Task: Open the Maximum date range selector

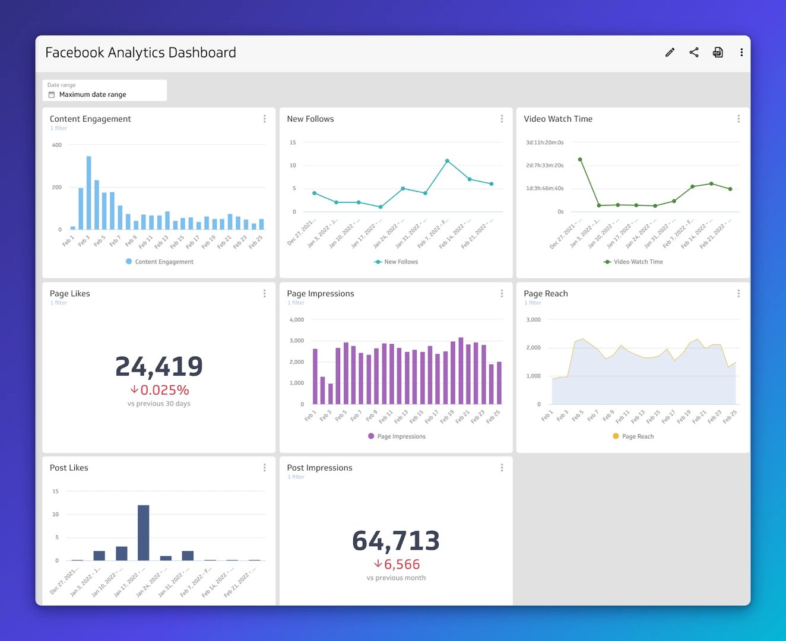Action: click(x=104, y=90)
